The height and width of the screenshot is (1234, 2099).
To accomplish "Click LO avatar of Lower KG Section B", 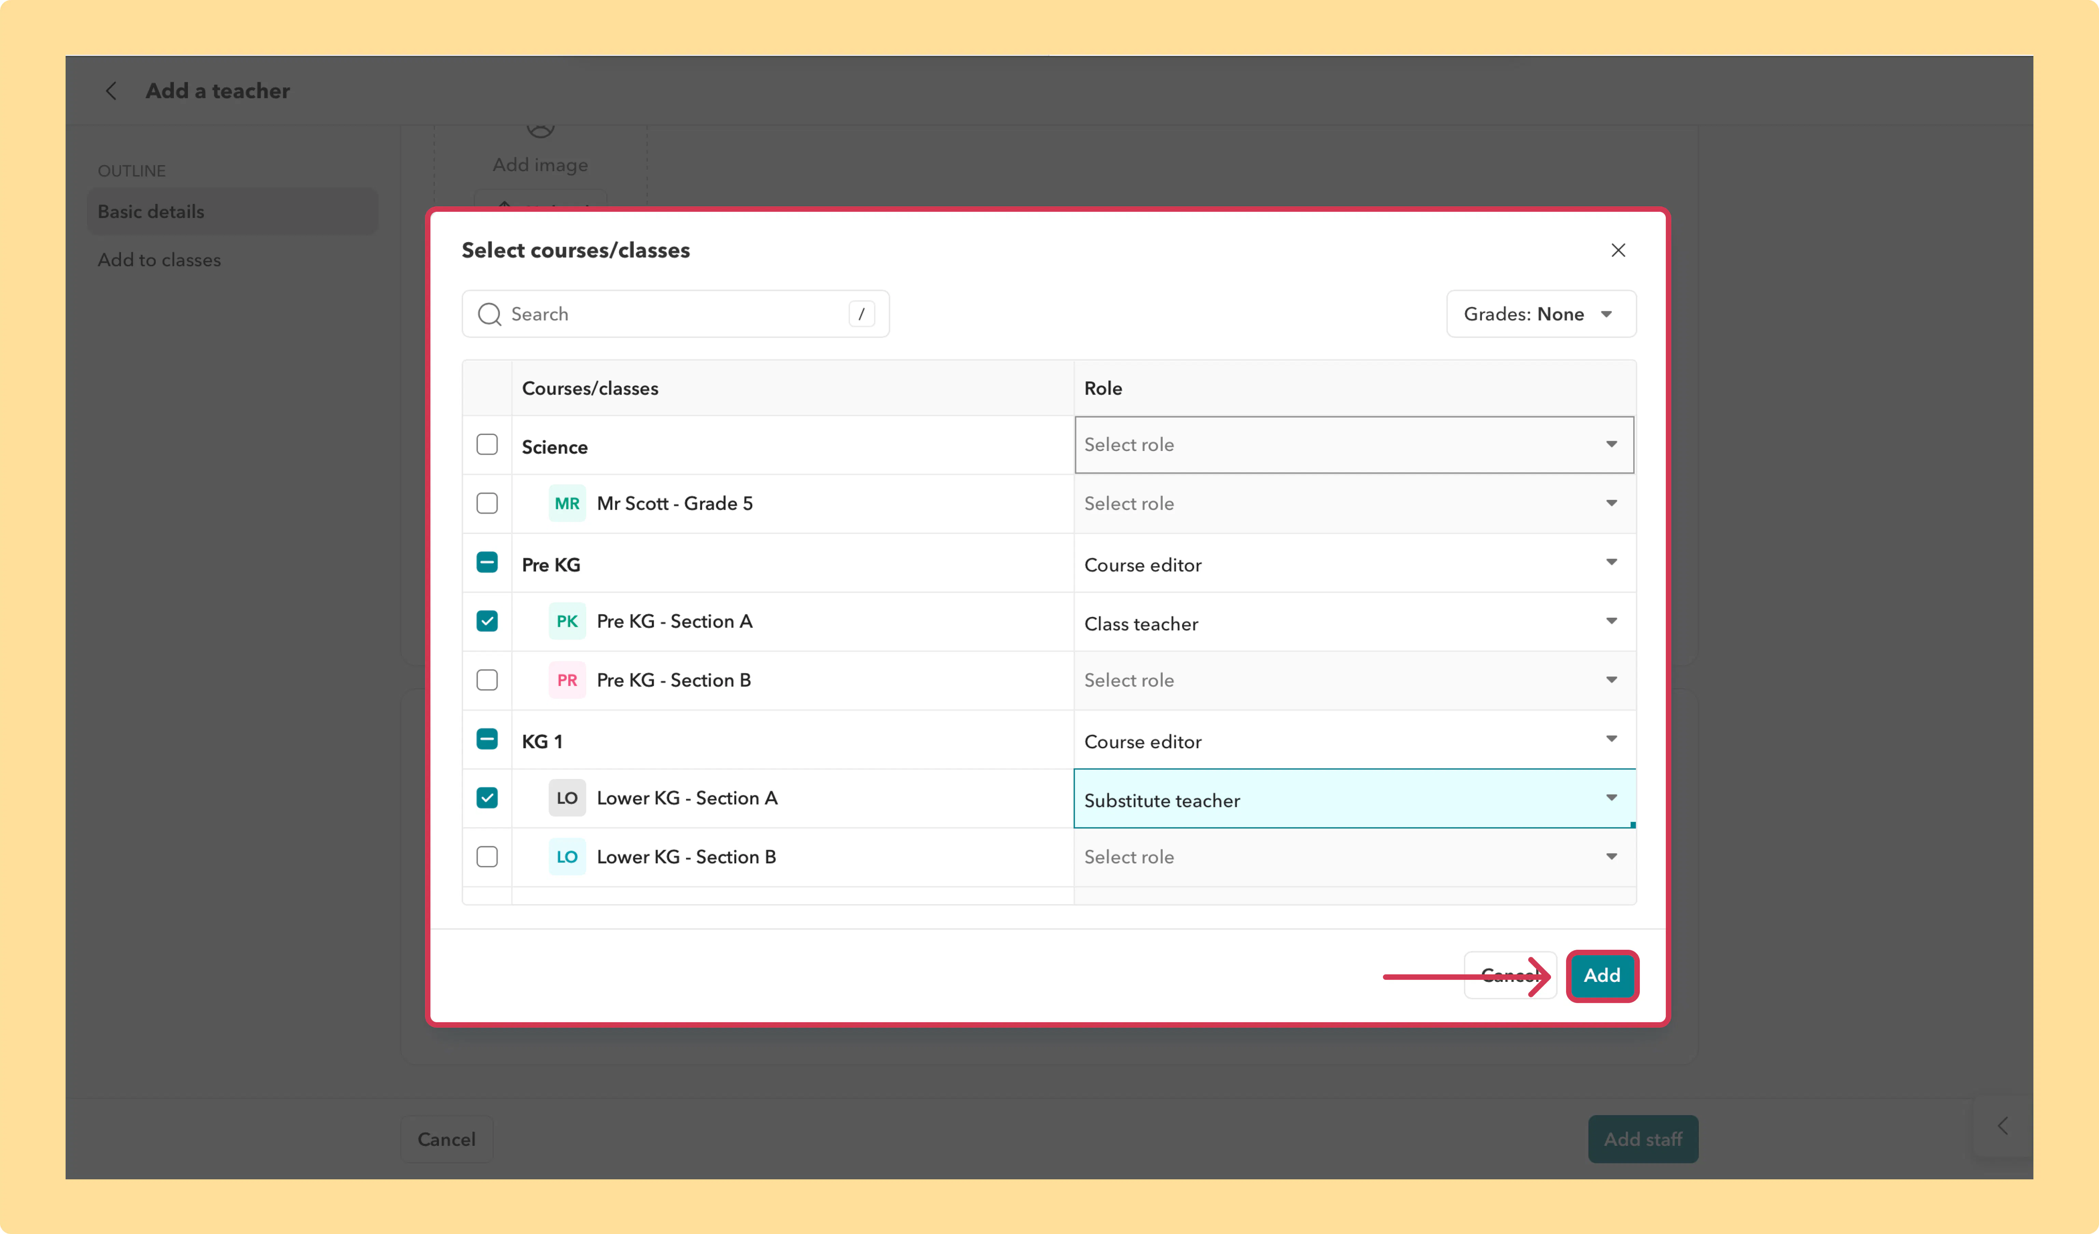I will (x=566, y=856).
